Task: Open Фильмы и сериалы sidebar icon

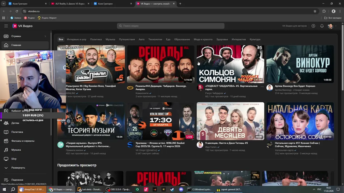Action: (x=6, y=141)
